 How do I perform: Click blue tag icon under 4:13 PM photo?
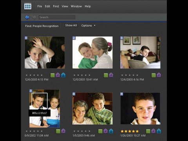pos(63,75)
